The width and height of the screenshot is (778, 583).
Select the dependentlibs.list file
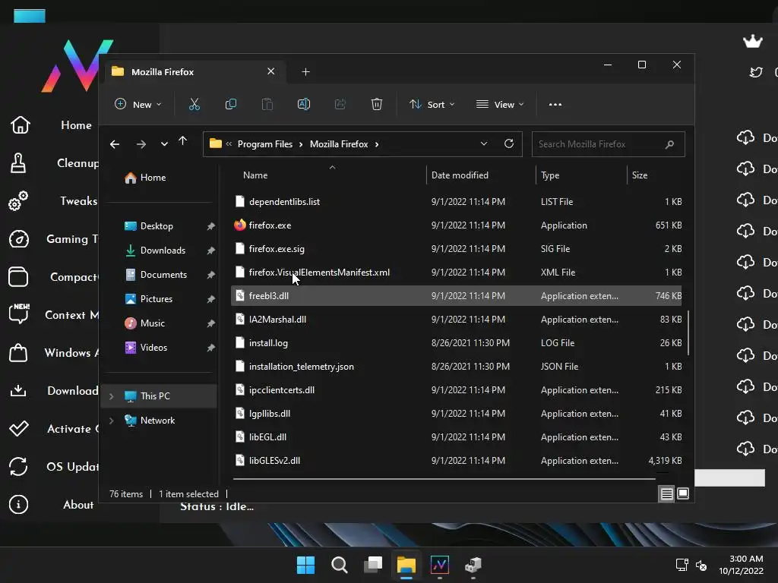[x=456, y=202]
